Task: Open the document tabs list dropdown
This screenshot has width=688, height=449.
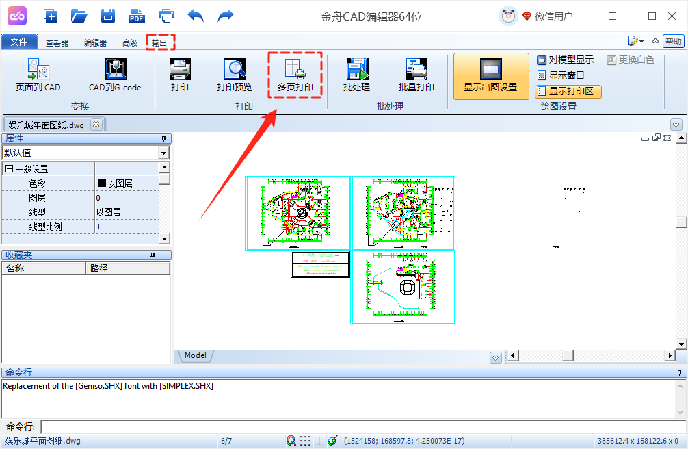Action: pos(676,125)
